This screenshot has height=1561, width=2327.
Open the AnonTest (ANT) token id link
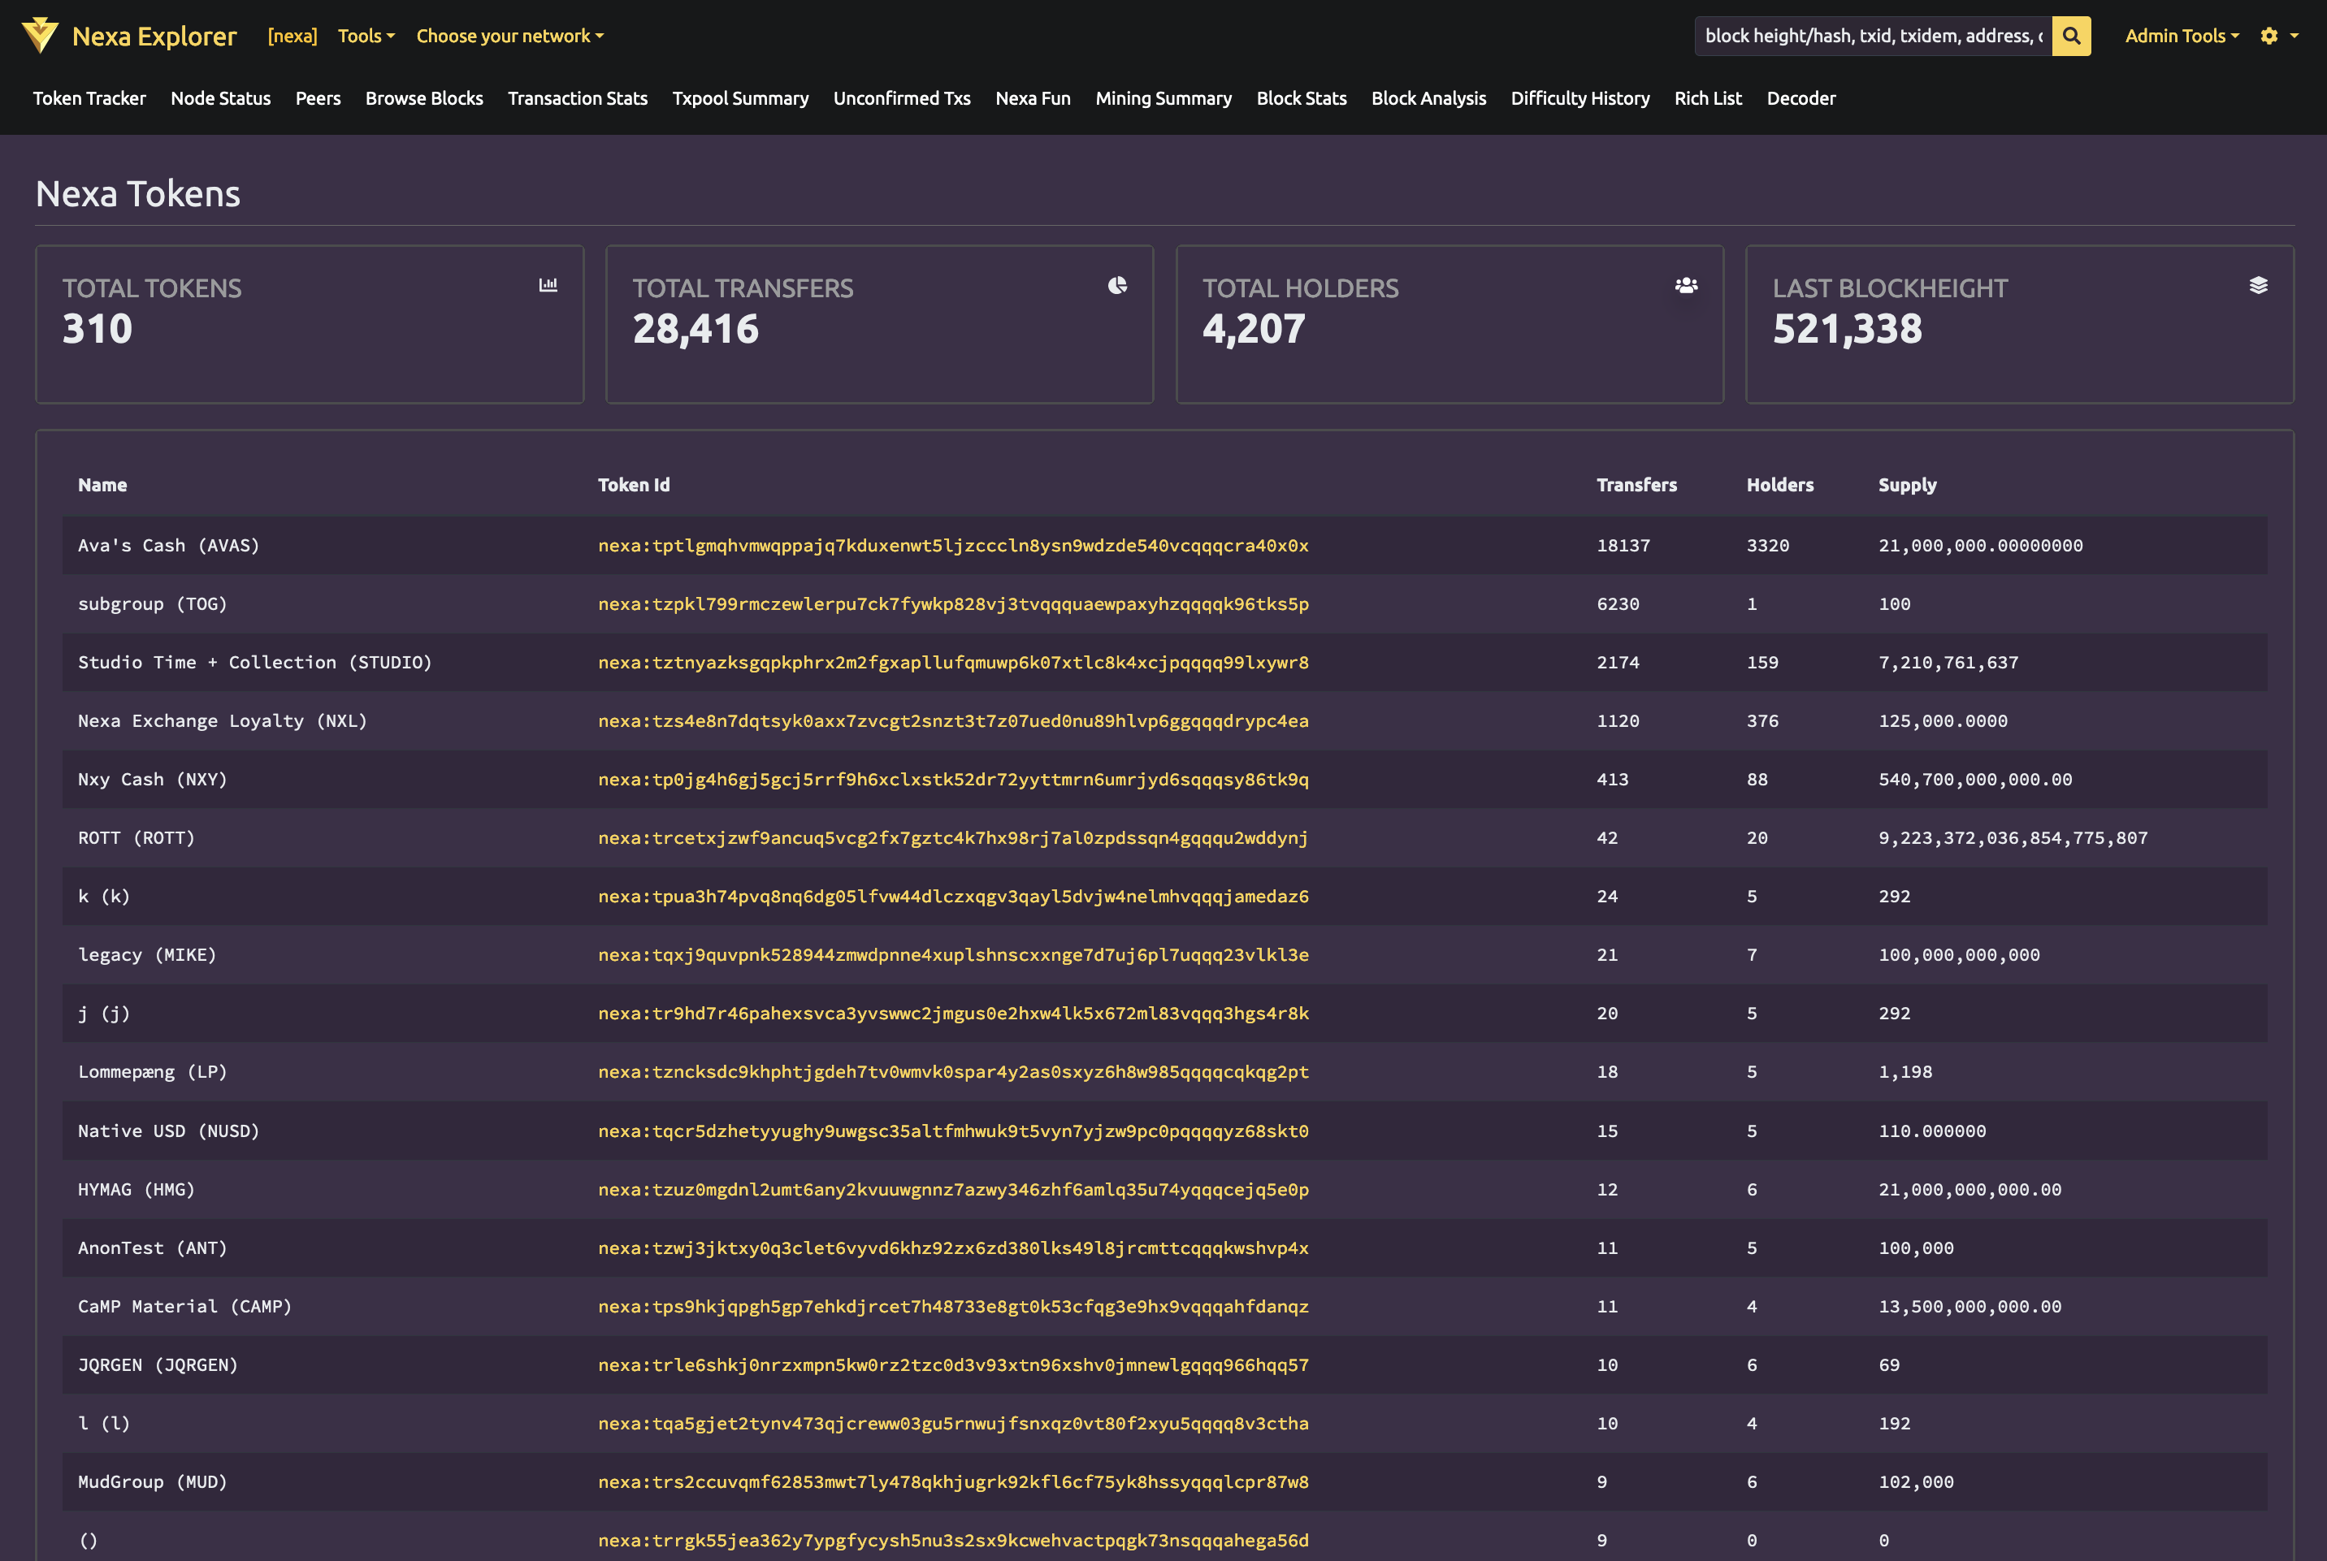tap(953, 1248)
